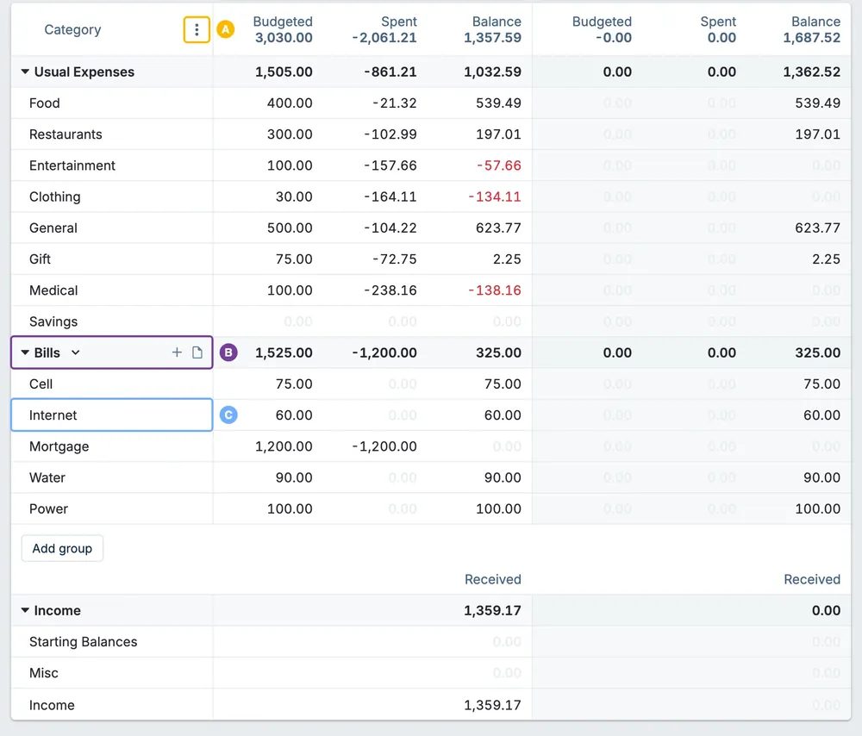Select the General category name
The width and height of the screenshot is (862, 736).
tap(53, 228)
